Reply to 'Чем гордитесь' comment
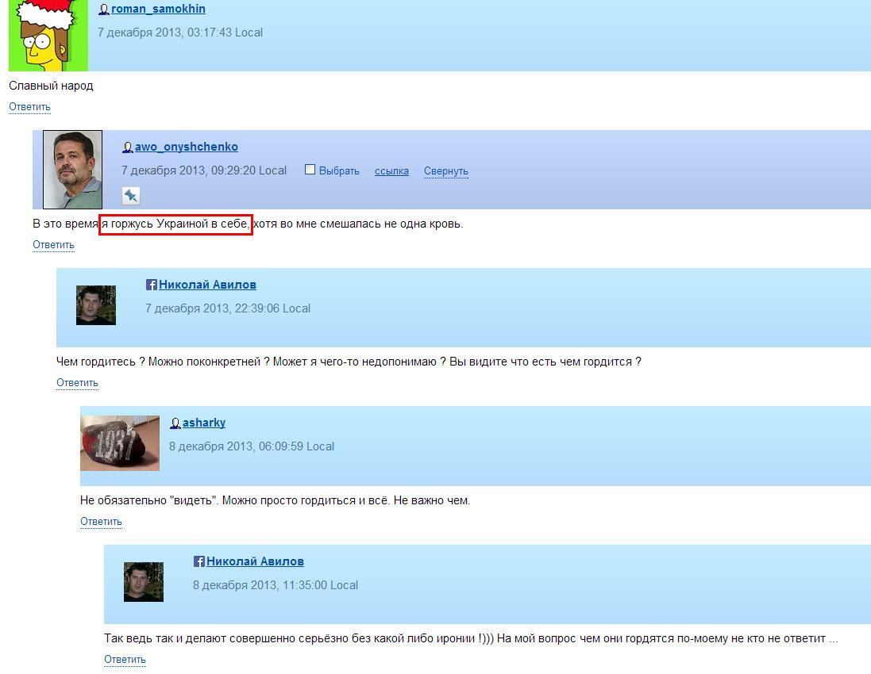 point(77,383)
